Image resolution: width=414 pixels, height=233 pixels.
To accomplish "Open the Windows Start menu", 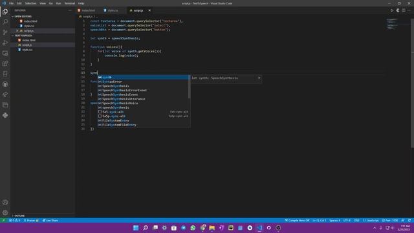I will 136,228.
